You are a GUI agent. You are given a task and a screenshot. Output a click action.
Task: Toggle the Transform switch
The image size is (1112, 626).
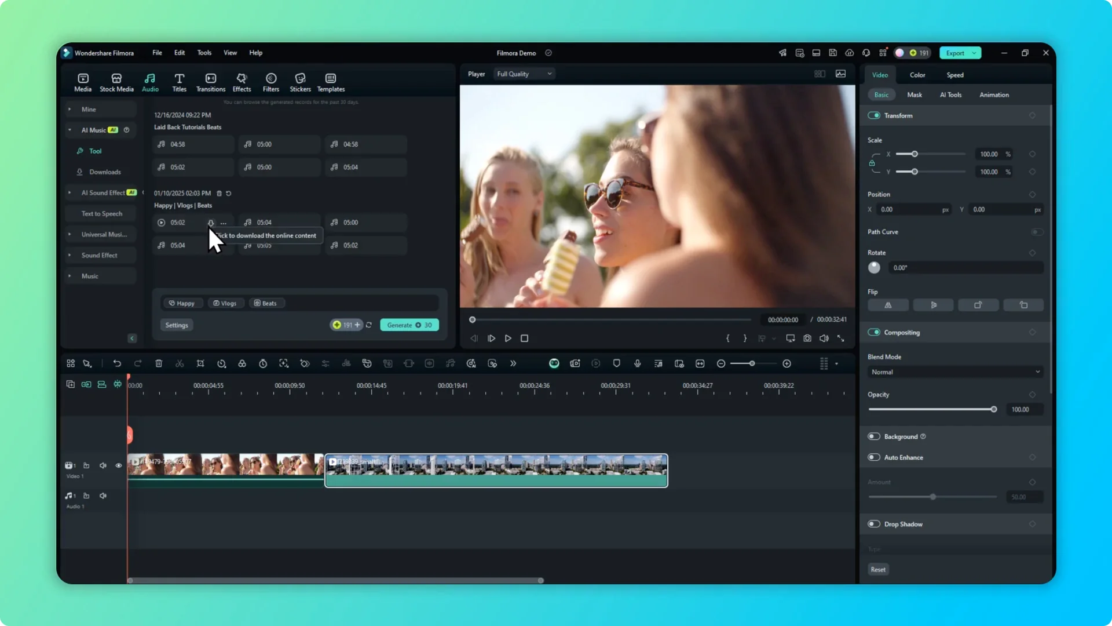tap(874, 115)
